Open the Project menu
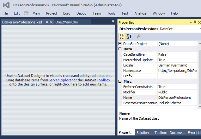Screen dimensions: 201x139 pyautogui.click(x=52, y=13)
